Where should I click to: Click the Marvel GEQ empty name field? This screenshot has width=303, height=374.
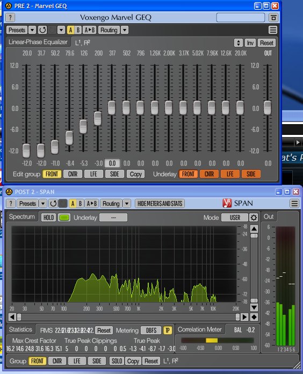241,17
